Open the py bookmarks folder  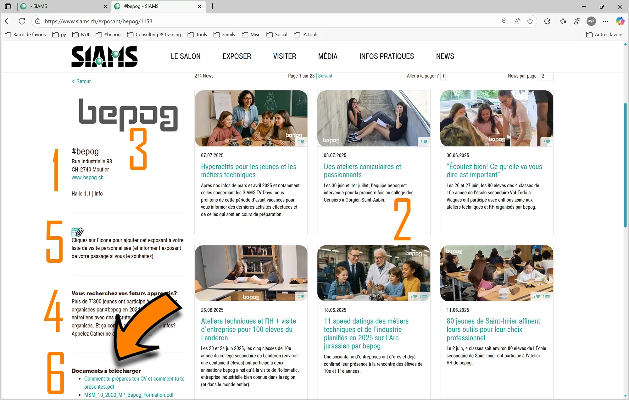pyautogui.click(x=59, y=35)
